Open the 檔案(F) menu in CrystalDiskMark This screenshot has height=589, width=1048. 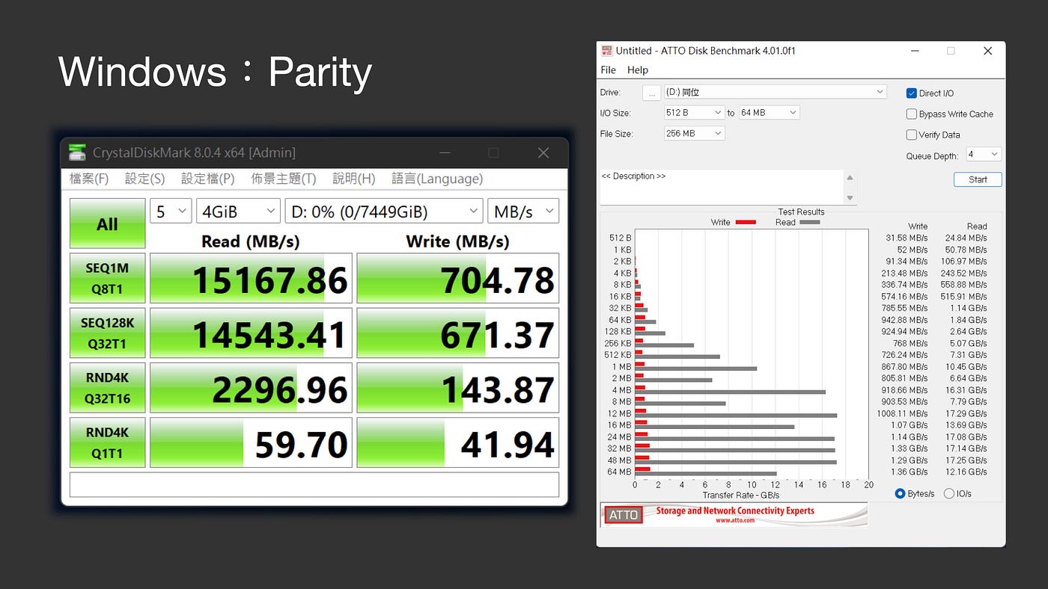(89, 179)
